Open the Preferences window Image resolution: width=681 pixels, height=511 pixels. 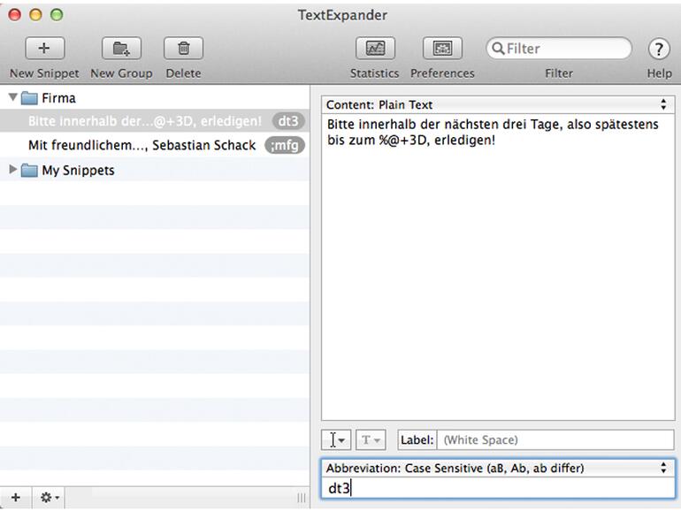point(442,49)
